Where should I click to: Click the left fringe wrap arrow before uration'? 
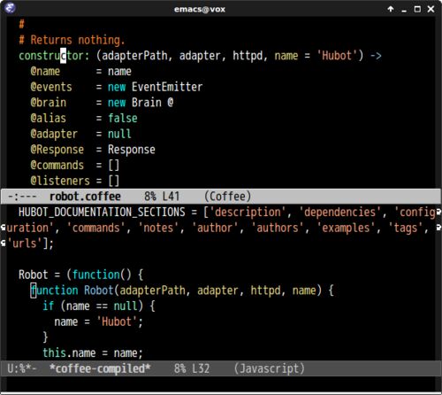[x=4, y=228]
